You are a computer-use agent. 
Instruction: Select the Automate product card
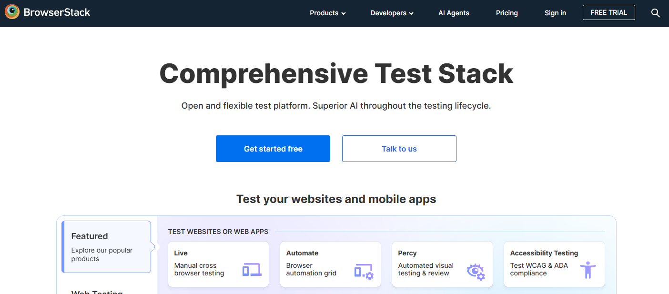click(x=330, y=264)
